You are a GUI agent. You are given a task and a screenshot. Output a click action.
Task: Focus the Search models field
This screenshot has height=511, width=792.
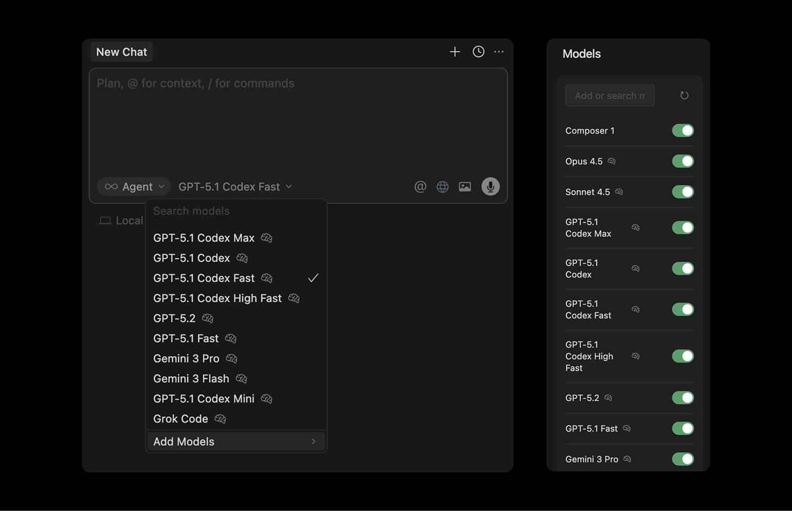[x=236, y=211]
